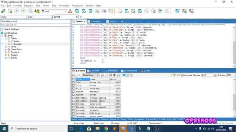Open the 4 Table Data tab
The width and height of the screenshot is (236, 132).
(129, 71)
